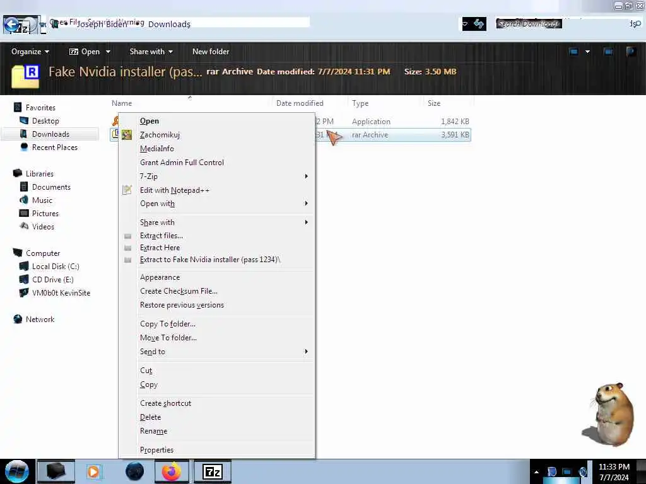Click the WinRAR icon beside Extract files
Image resolution: width=646 pixels, height=484 pixels.
coord(127,236)
